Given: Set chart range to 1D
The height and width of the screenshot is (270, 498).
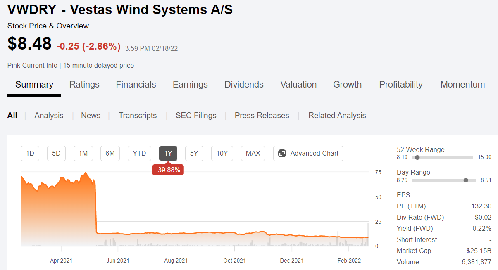Looking at the screenshot, I should pos(30,153).
